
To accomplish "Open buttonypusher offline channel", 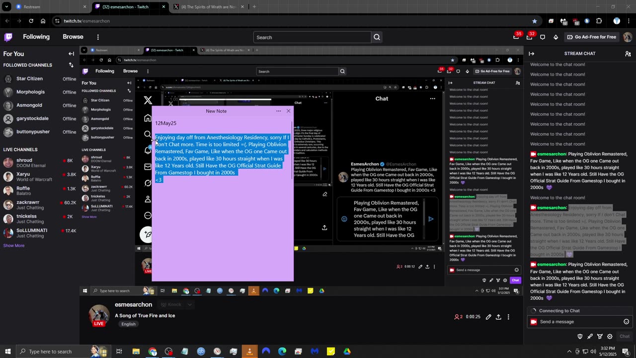I will coord(40,132).
